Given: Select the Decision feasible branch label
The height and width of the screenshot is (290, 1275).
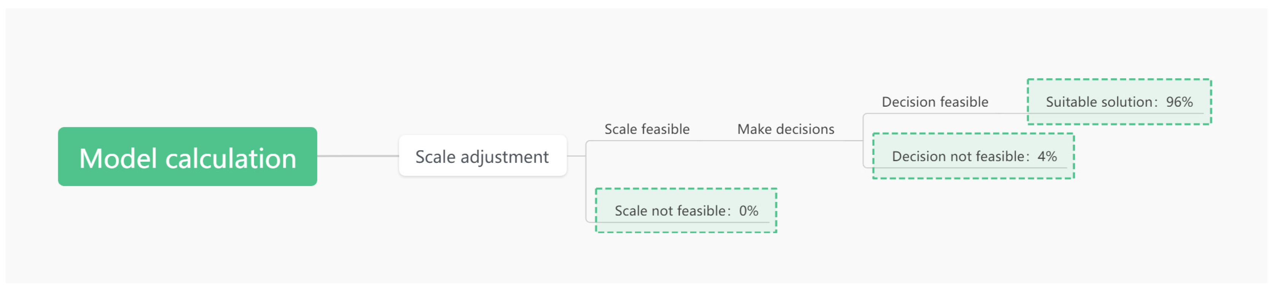Looking at the screenshot, I should pyautogui.click(x=935, y=102).
